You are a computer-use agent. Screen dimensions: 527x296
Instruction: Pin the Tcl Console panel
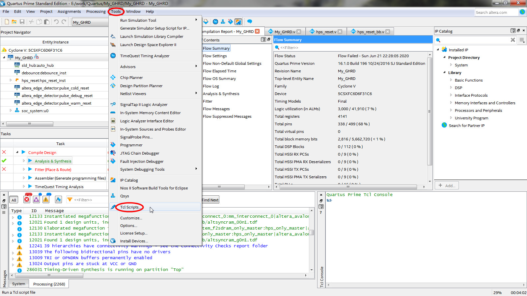pyautogui.click(x=321, y=207)
